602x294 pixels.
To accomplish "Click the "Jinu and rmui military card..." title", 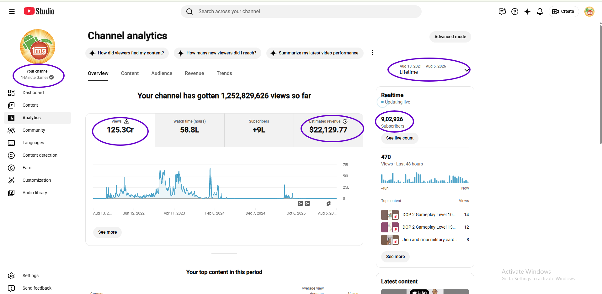I will (x=430, y=240).
